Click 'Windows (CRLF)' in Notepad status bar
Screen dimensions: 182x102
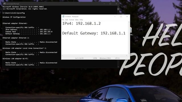coord(105,58)
